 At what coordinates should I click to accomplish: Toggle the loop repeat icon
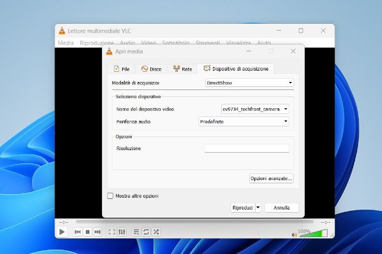coord(146,232)
